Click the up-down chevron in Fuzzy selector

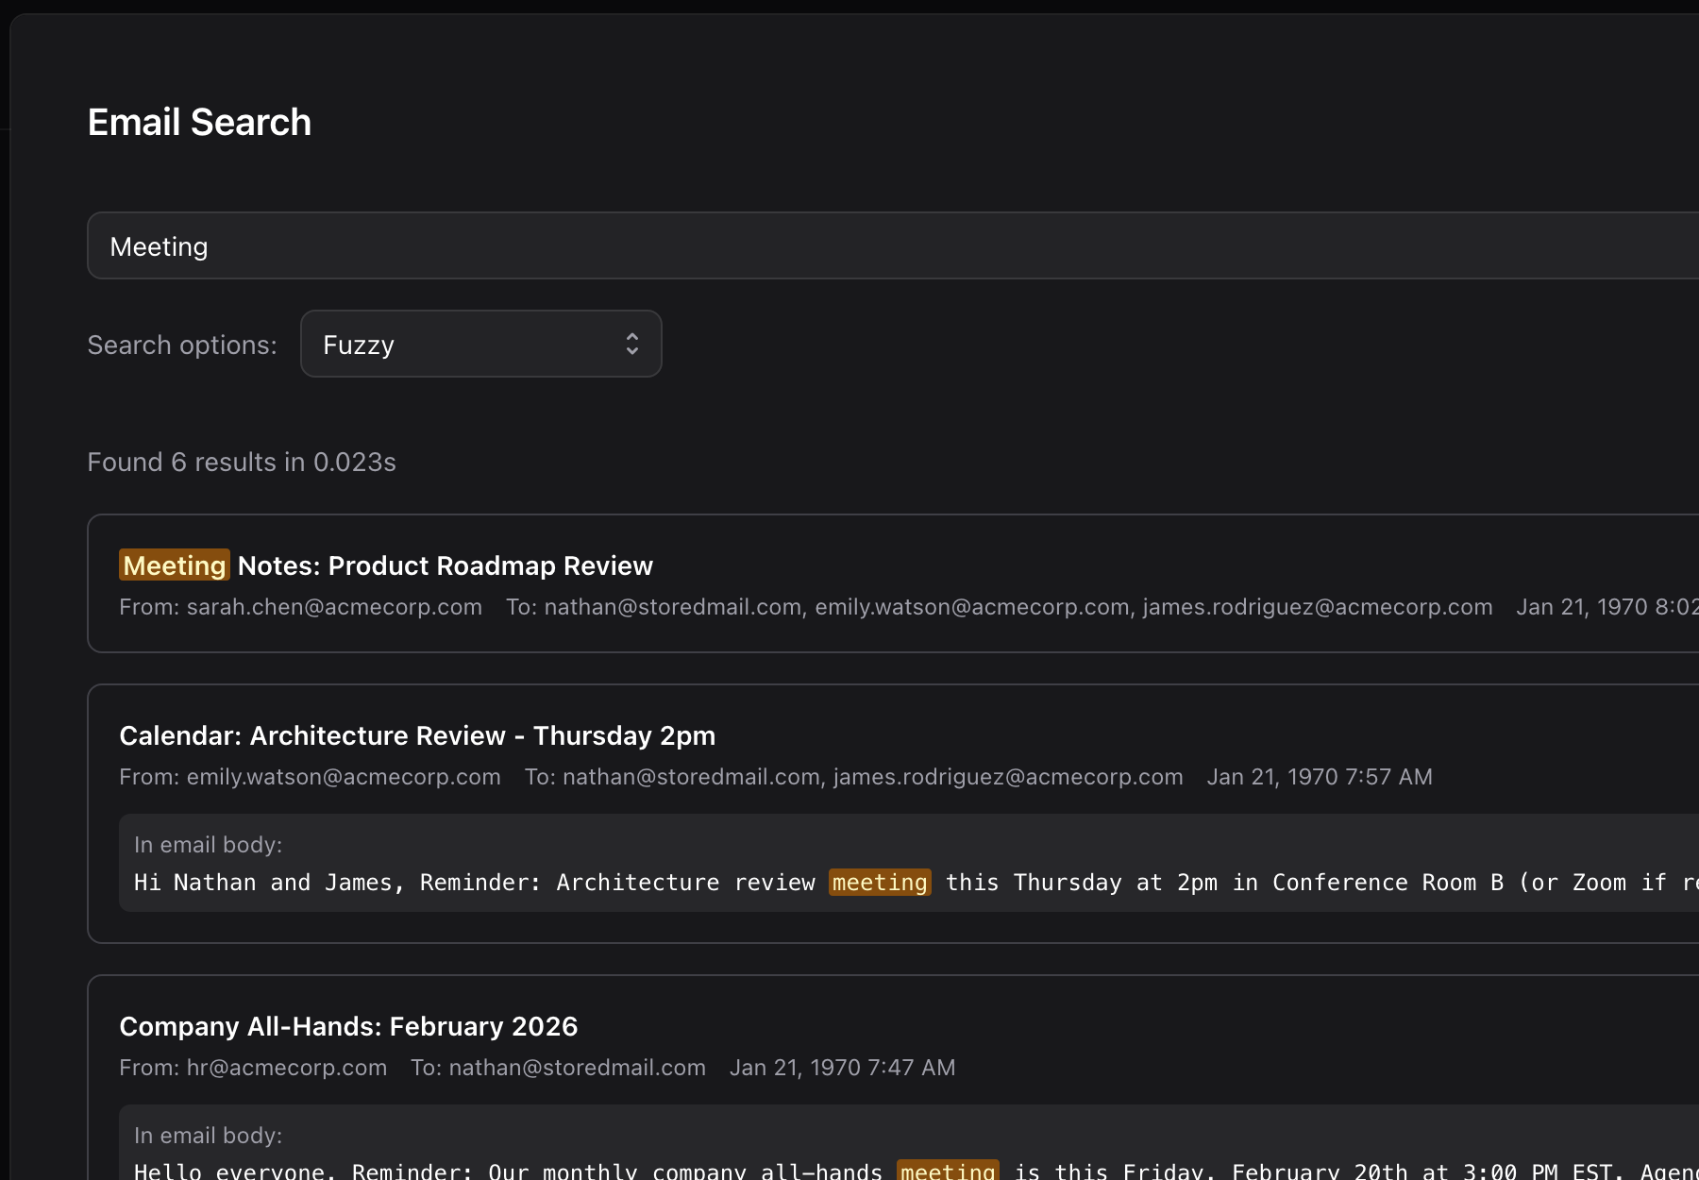coord(631,345)
